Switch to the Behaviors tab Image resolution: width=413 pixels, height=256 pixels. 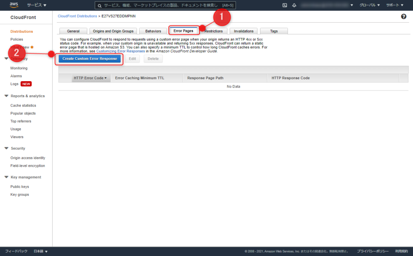(x=153, y=31)
